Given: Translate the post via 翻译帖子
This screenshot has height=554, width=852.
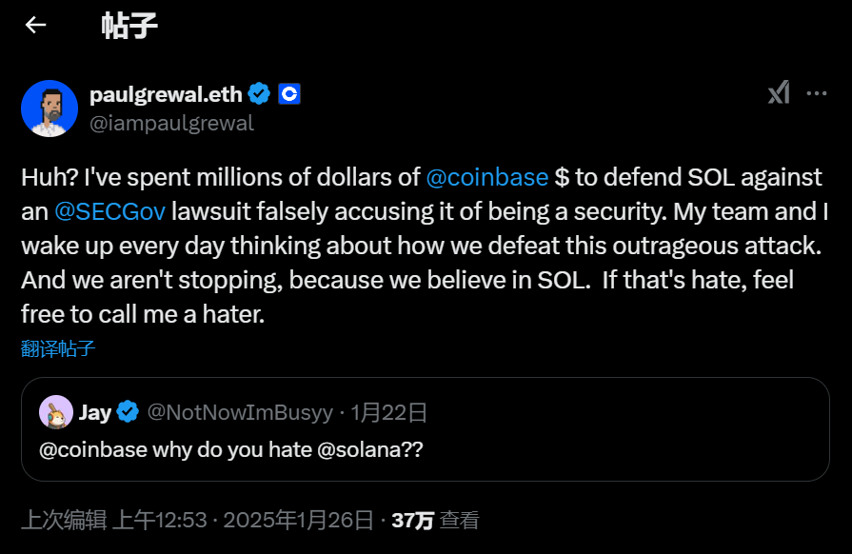Looking at the screenshot, I should (56, 348).
